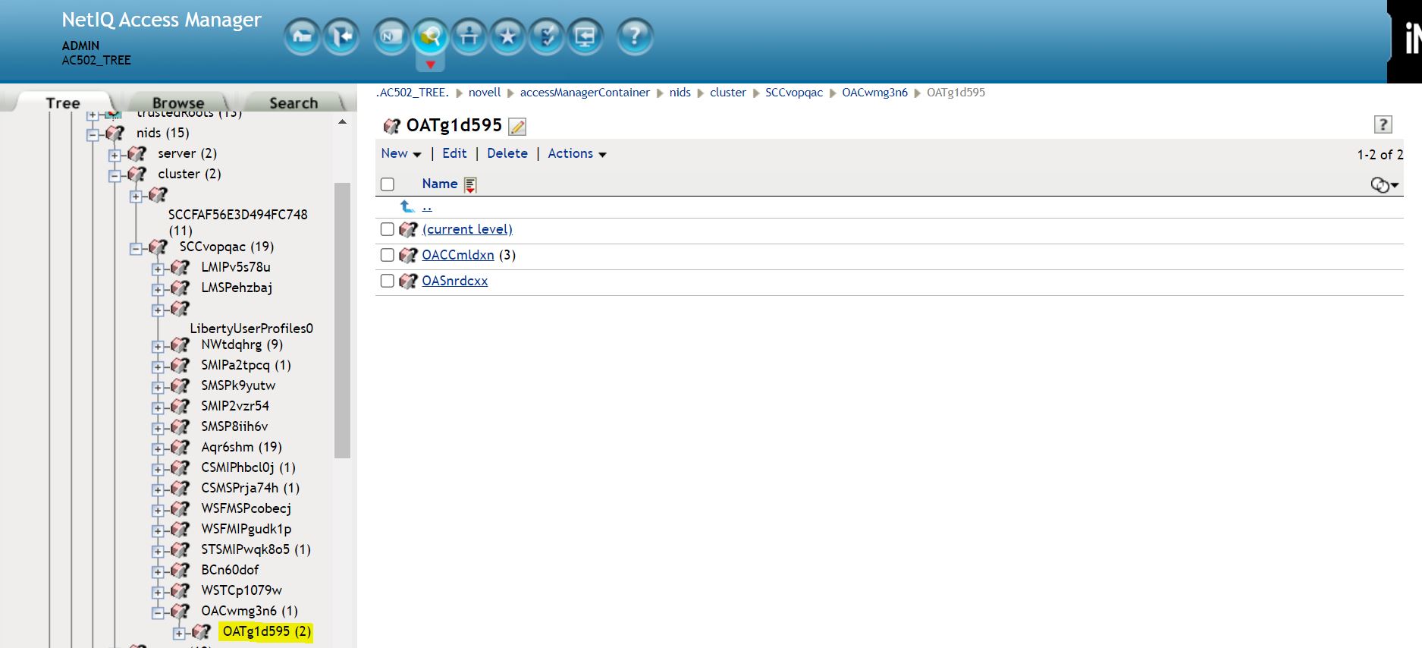Open the Administrator desk icon
Image resolution: width=1422 pixels, height=648 pixels.
click(x=469, y=36)
